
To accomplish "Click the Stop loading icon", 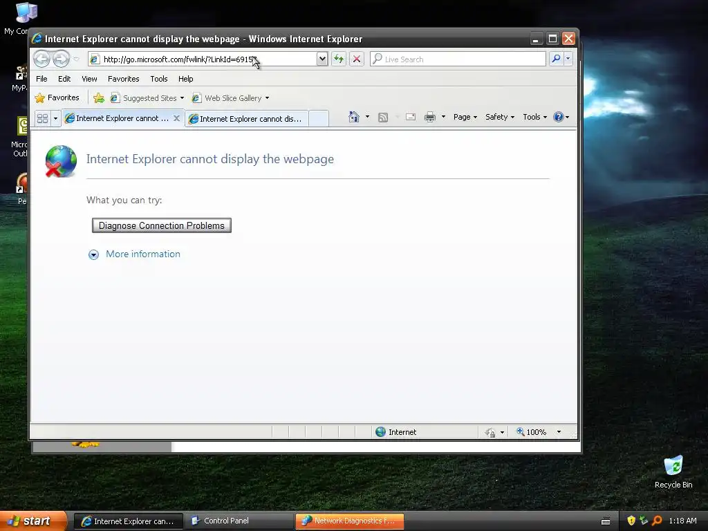I will tap(357, 59).
